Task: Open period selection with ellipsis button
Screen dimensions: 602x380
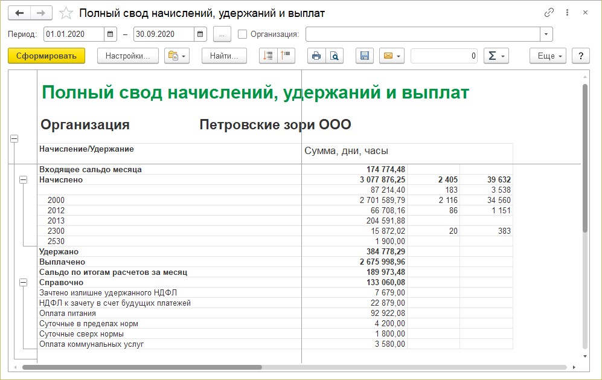Action: click(222, 34)
